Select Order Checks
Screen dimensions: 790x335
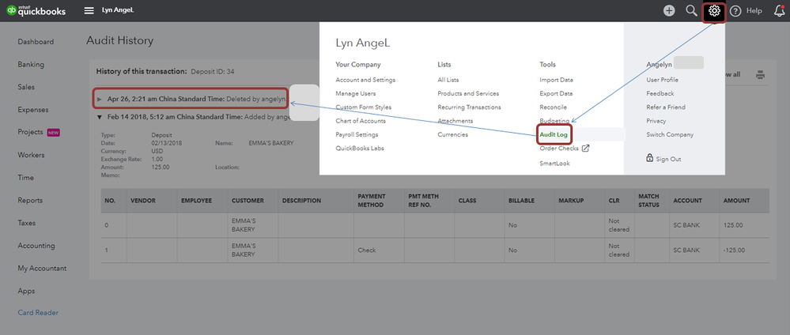pos(559,148)
